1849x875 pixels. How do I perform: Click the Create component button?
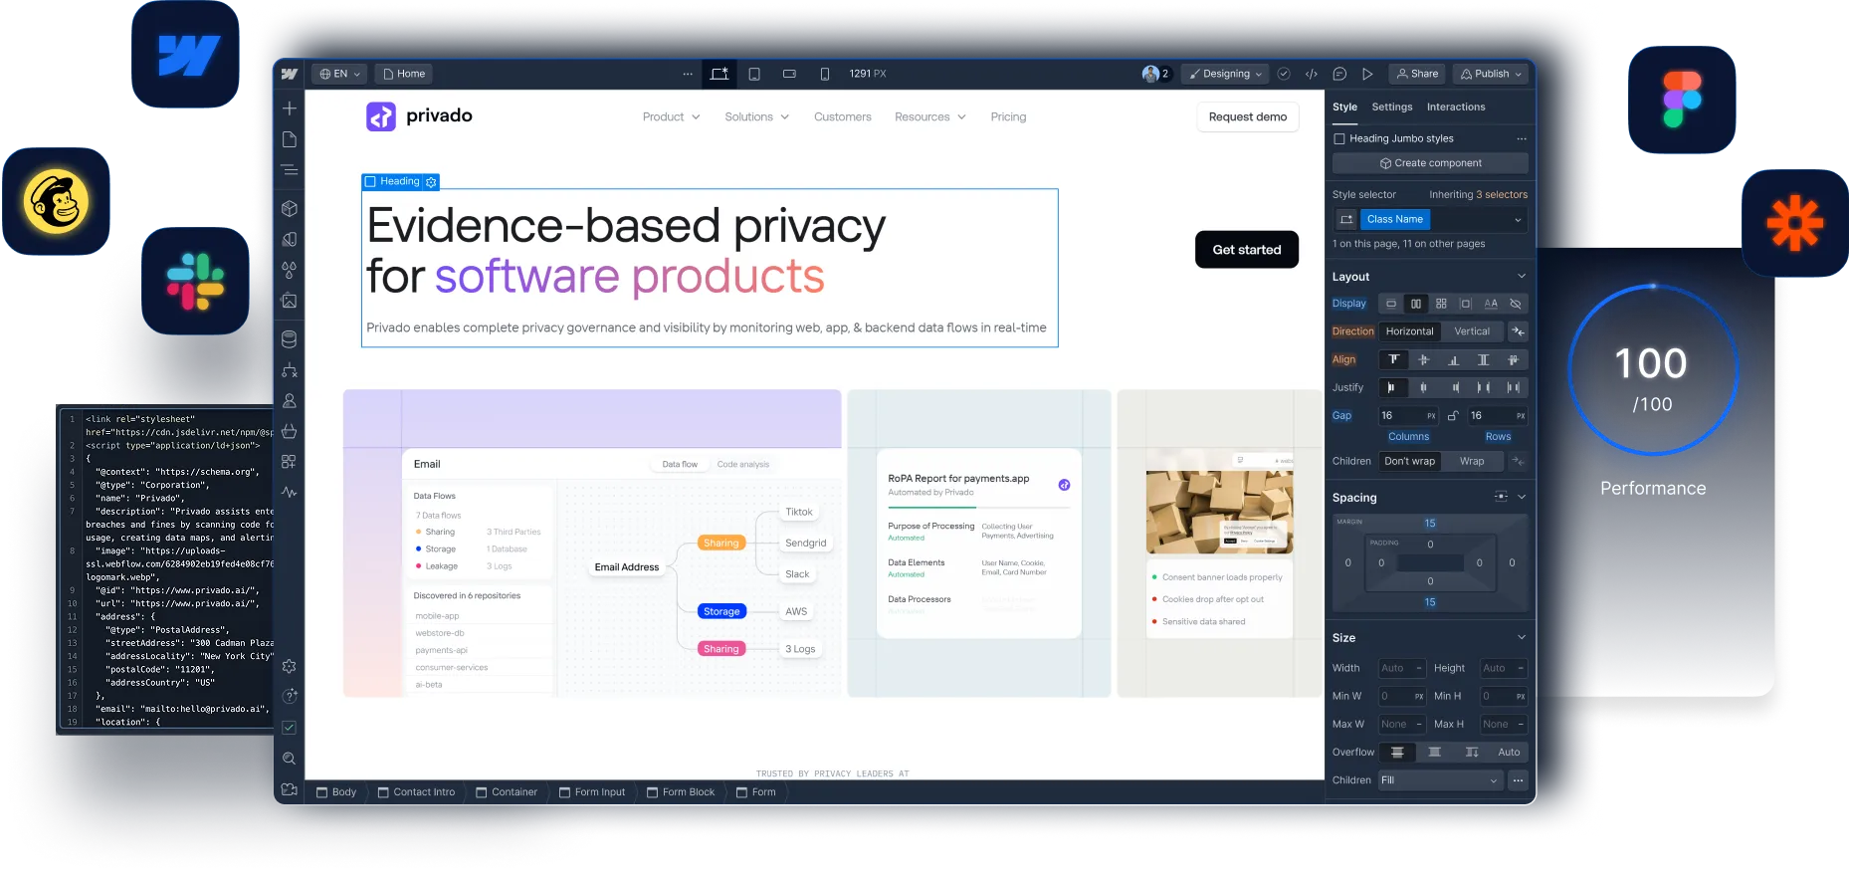(x=1430, y=163)
